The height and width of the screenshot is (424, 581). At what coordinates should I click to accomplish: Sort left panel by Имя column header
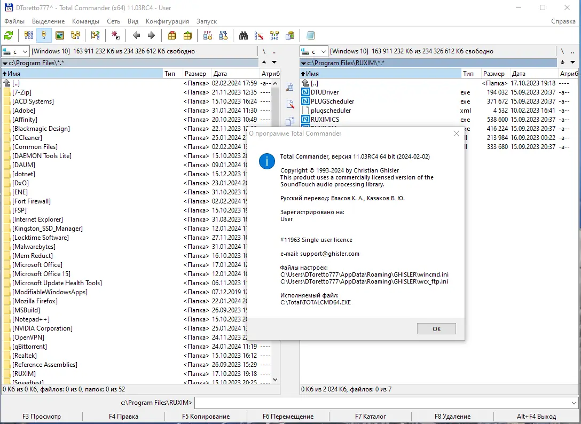(82, 73)
